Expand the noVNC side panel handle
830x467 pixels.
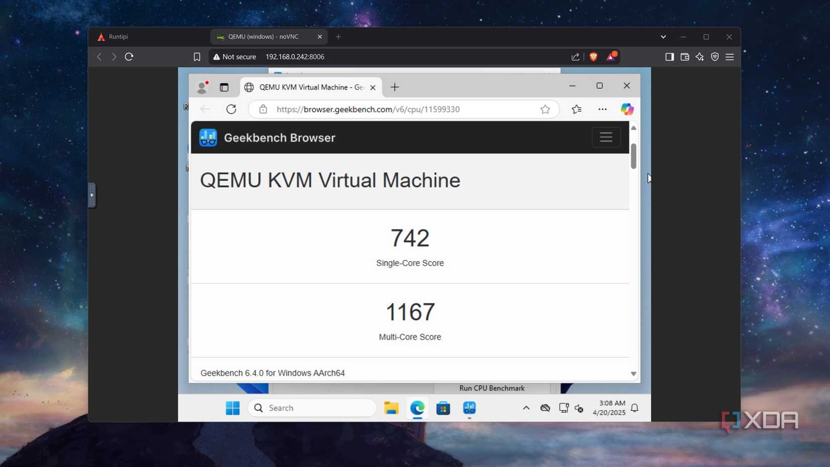92,195
